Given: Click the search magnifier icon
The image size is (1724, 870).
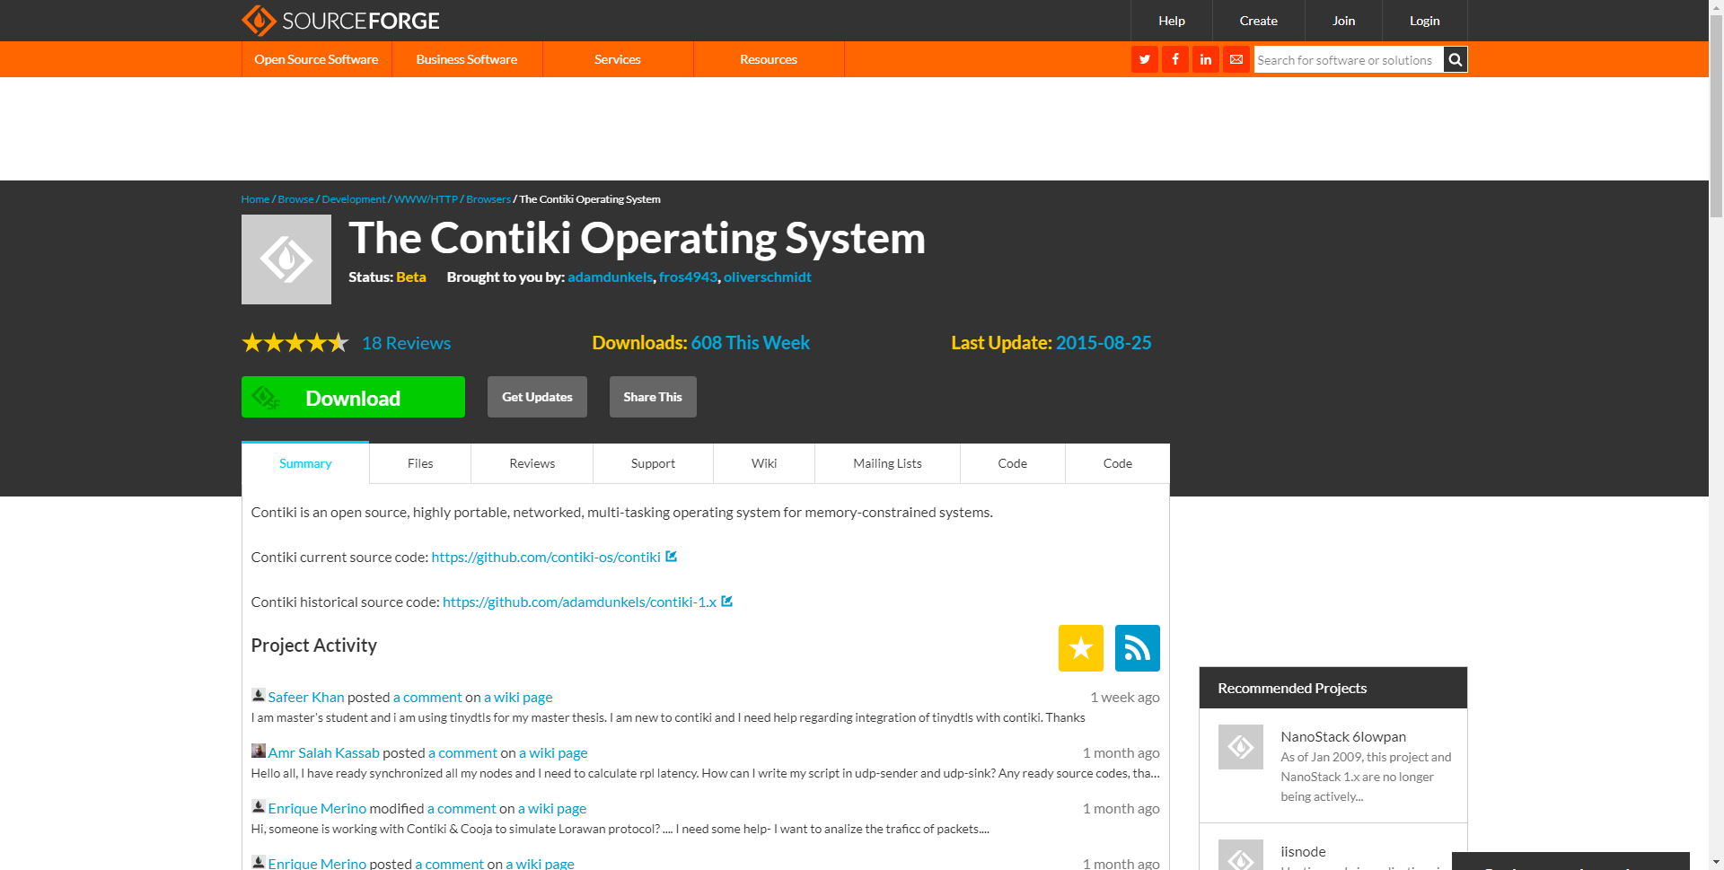Looking at the screenshot, I should pos(1455,59).
